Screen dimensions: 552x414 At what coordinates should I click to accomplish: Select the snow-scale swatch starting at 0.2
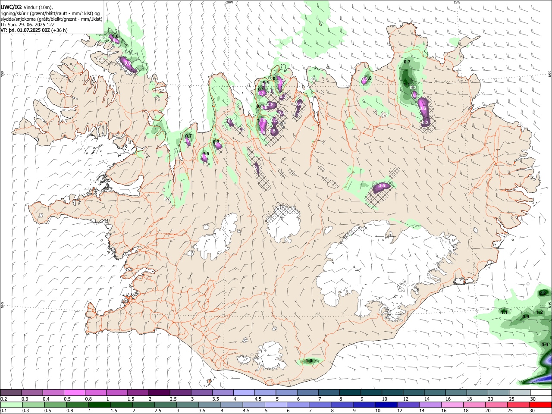click(11, 392)
